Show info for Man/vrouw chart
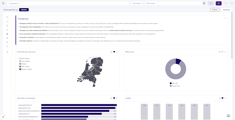Image resolution: width=235 pixels, height=120 pixels. (x=220, y=52)
